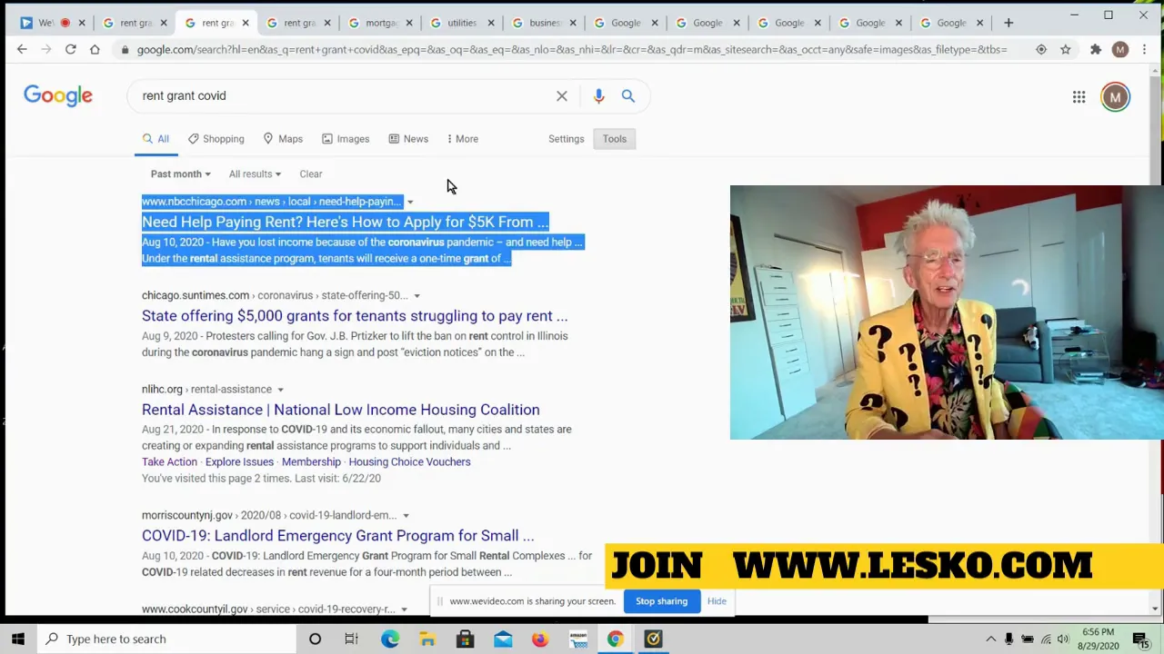The width and height of the screenshot is (1164, 654).
Task: Show hidden system tray icons
Action: pyautogui.click(x=990, y=639)
